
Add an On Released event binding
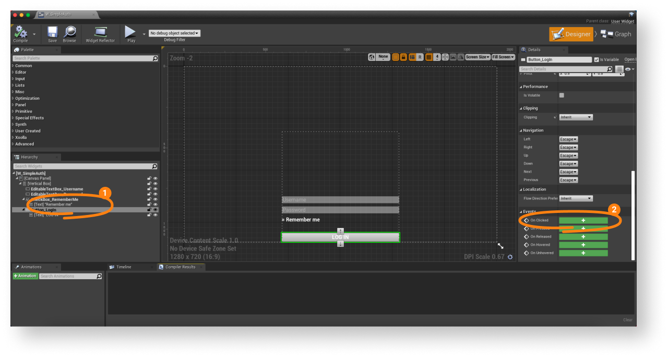pyautogui.click(x=583, y=236)
